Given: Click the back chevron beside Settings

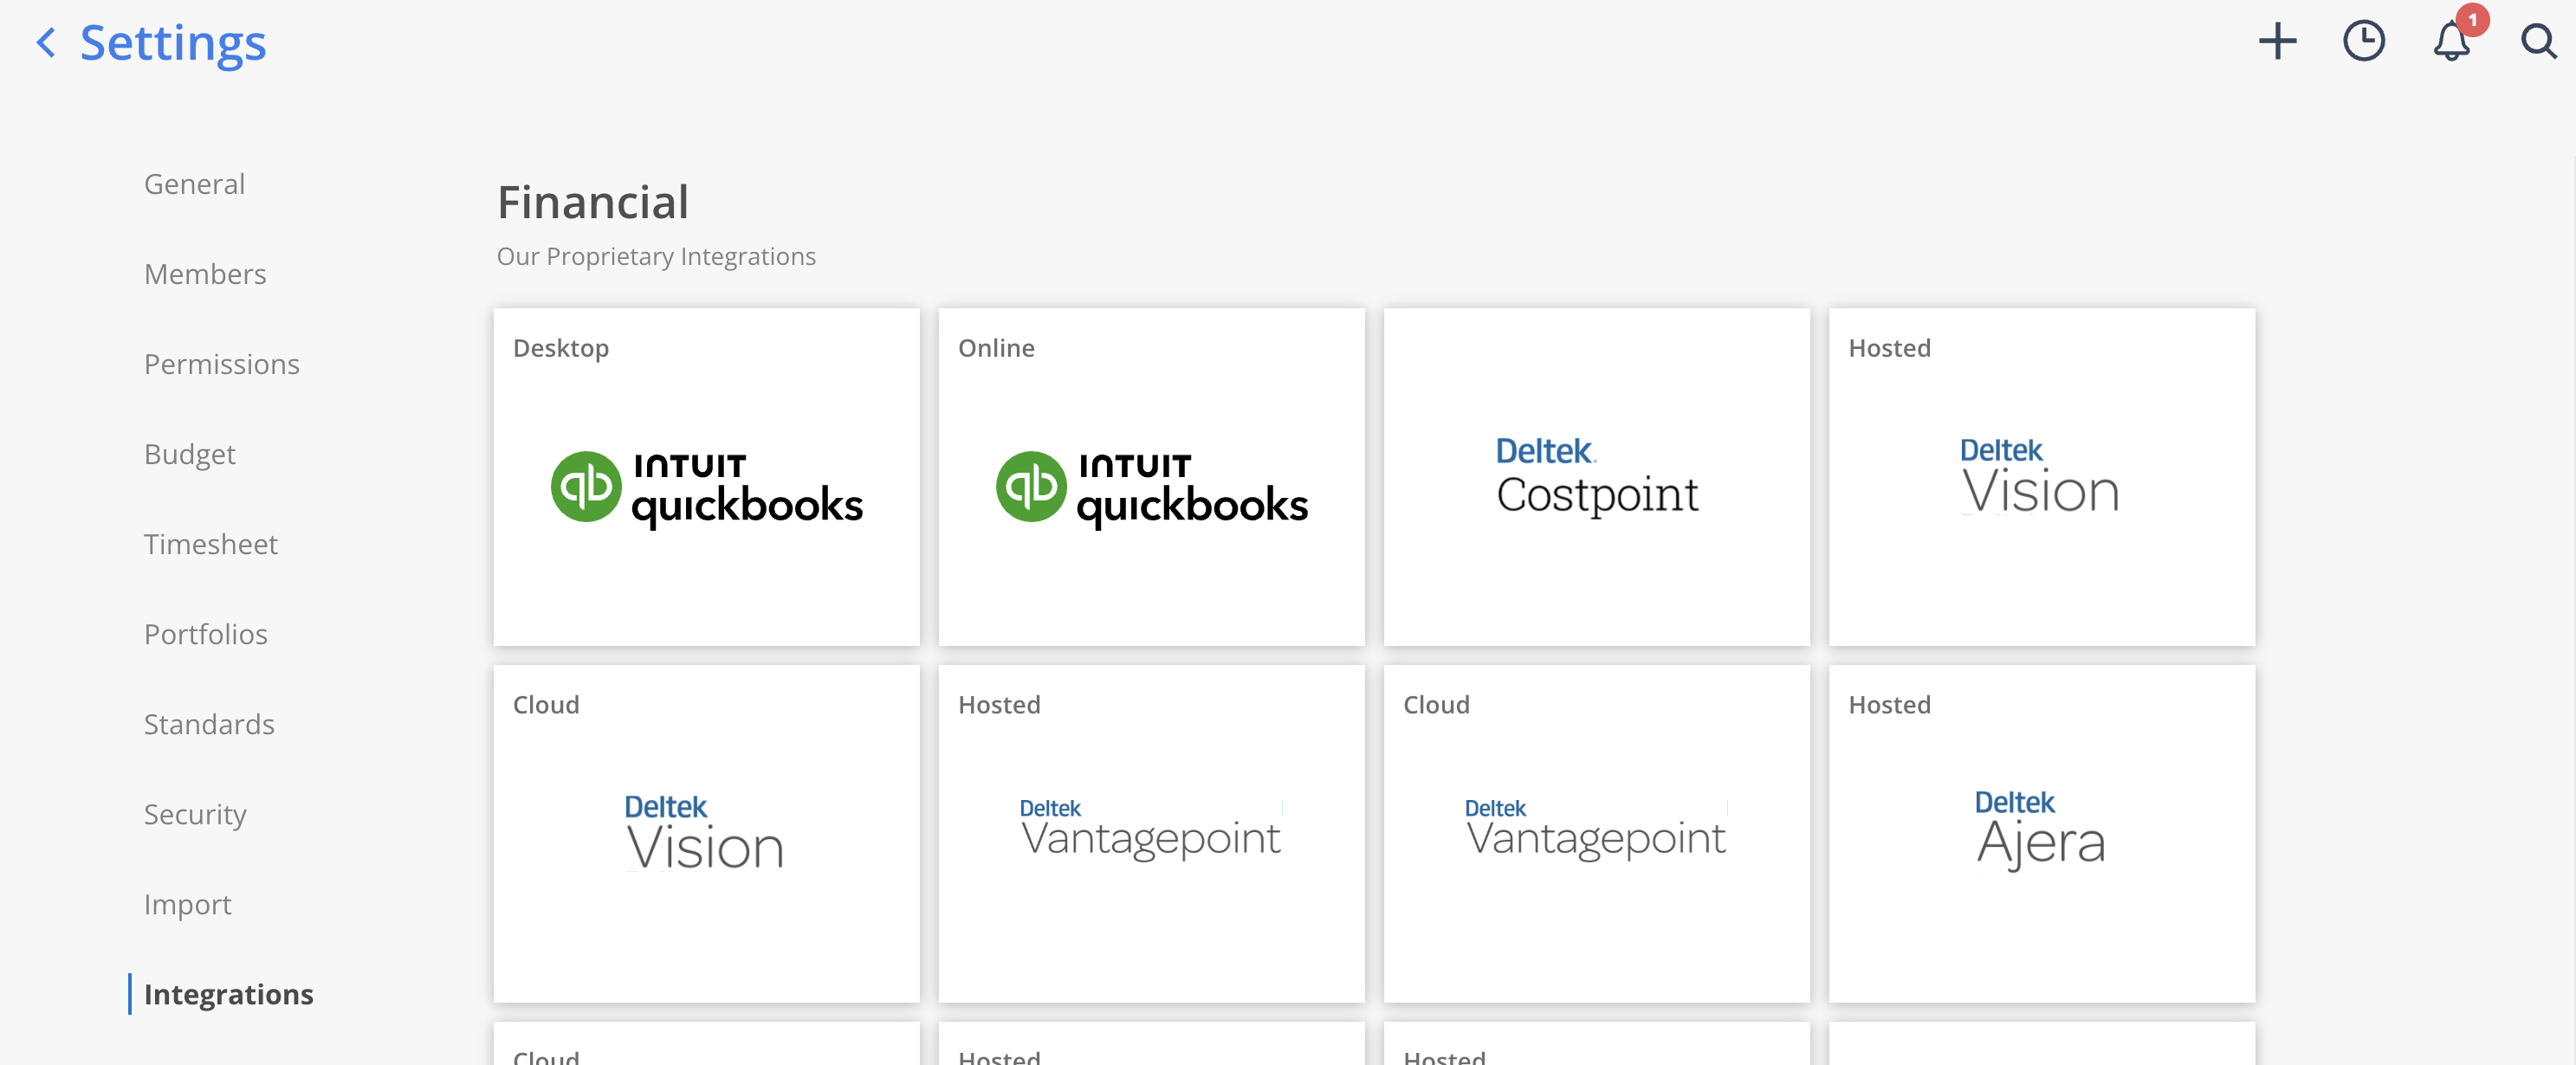Looking at the screenshot, I should point(45,42).
